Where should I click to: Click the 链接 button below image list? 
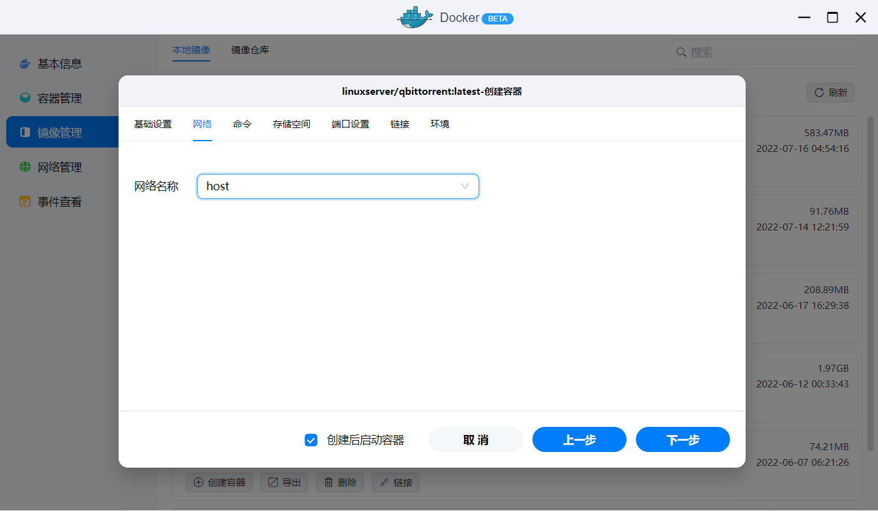click(396, 482)
